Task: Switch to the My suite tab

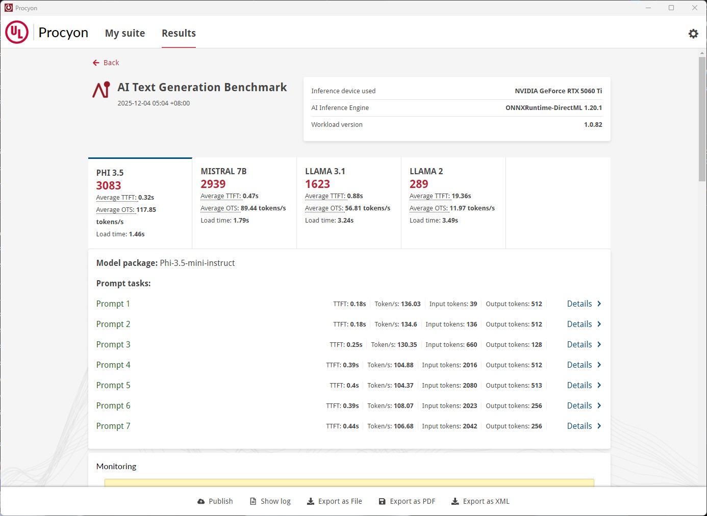Action: tap(125, 33)
